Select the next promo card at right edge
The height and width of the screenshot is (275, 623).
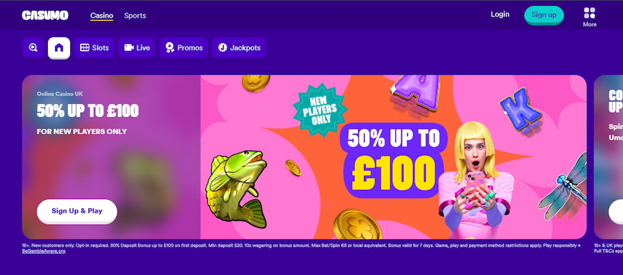coord(609,156)
